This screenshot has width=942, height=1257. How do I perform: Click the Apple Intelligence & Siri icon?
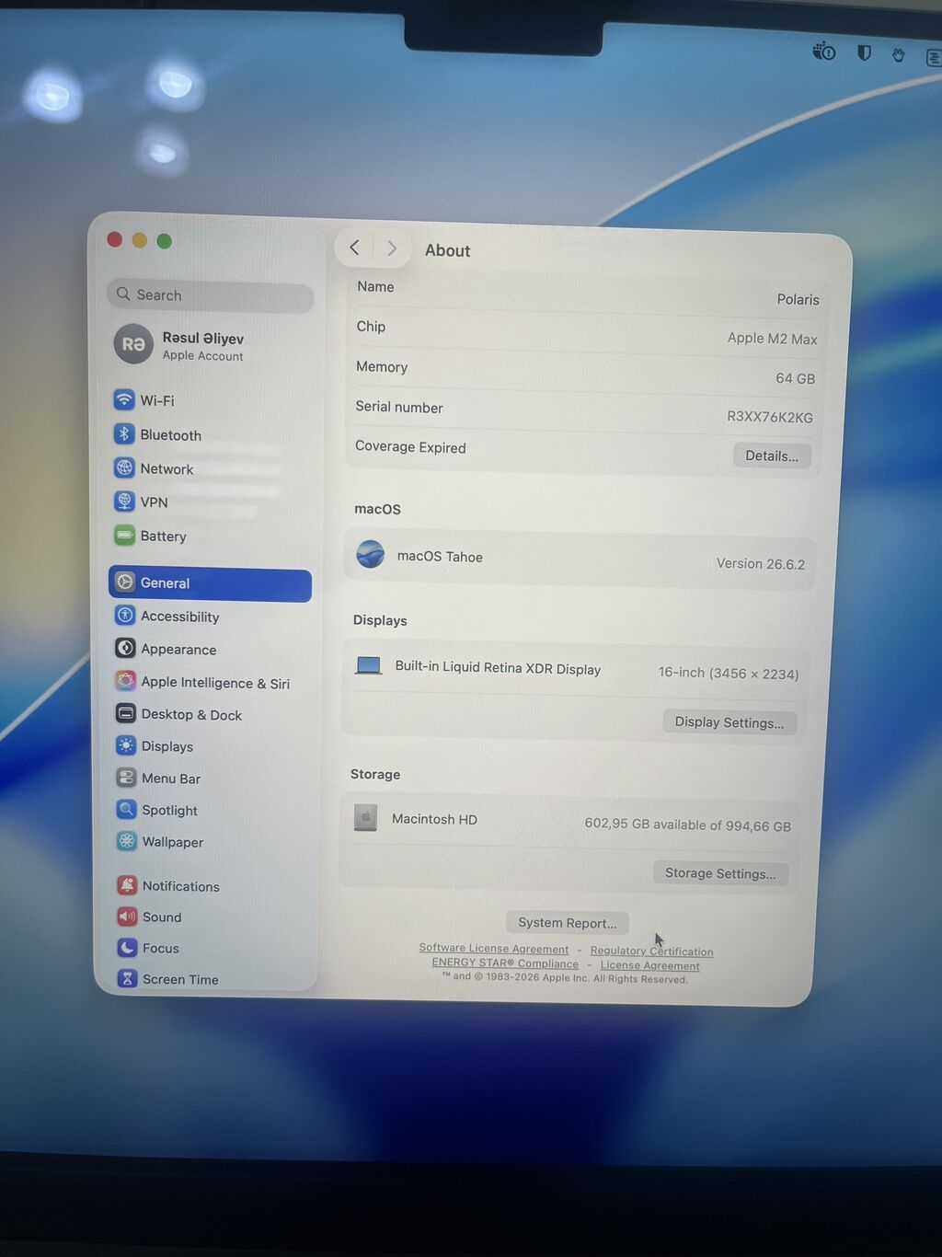[x=126, y=681]
